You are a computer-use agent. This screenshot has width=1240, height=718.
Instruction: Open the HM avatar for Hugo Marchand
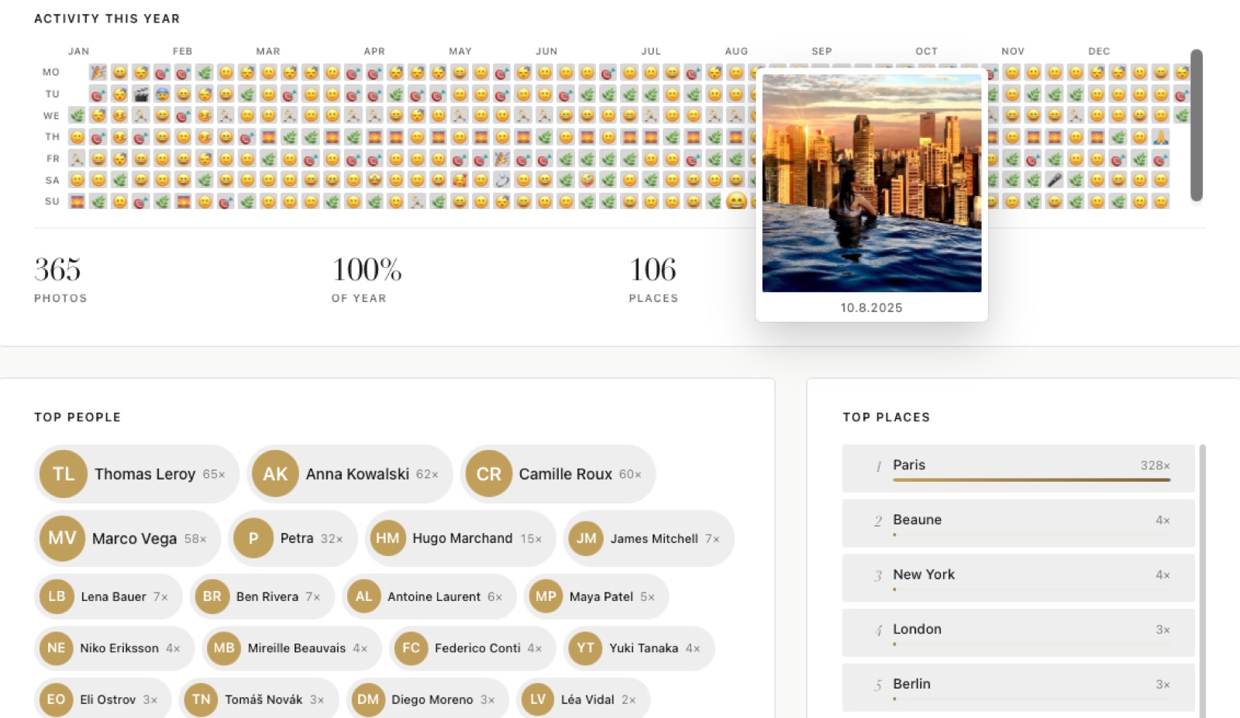click(387, 538)
